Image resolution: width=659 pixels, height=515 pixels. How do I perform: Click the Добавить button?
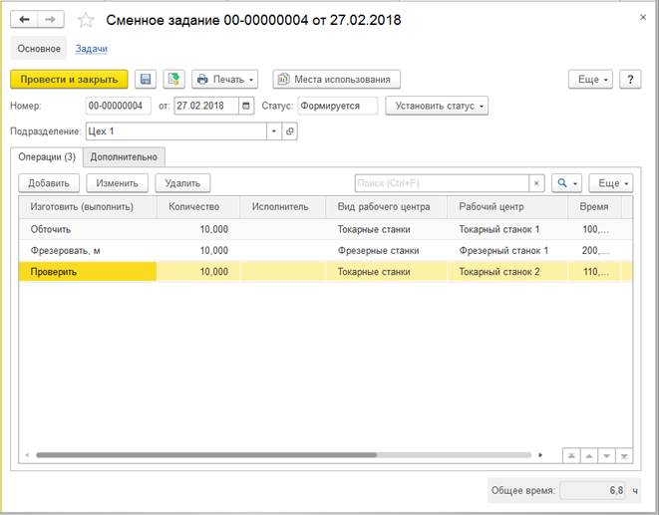(49, 183)
